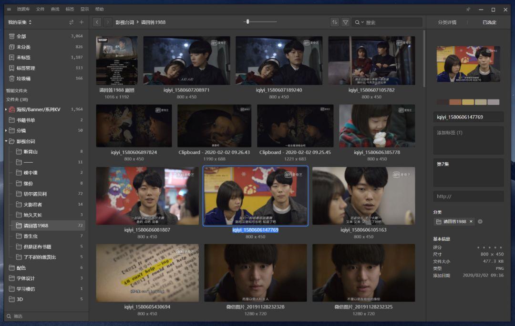Click the yellow color swatch
This screenshot has width=515, height=326.
[468, 102]
